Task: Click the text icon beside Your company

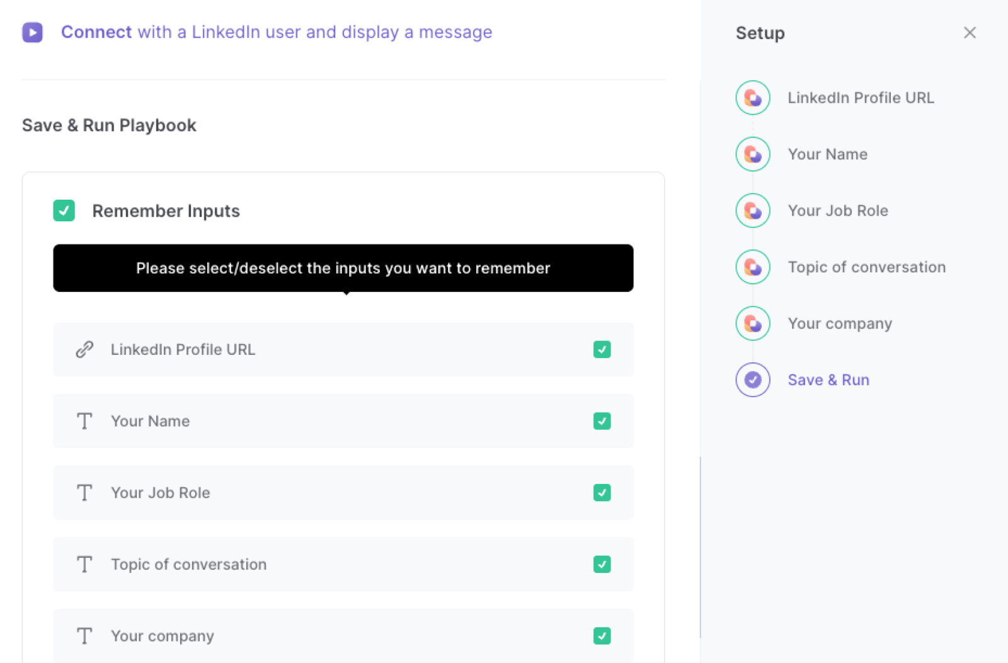Action: click(x=84, y=636)
